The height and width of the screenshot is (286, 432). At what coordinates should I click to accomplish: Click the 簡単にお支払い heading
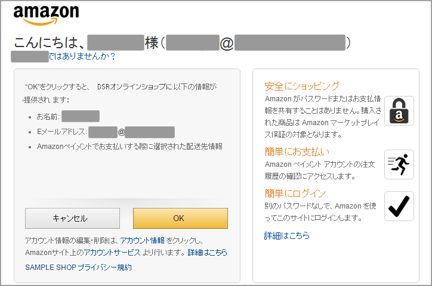click(297, 151)
